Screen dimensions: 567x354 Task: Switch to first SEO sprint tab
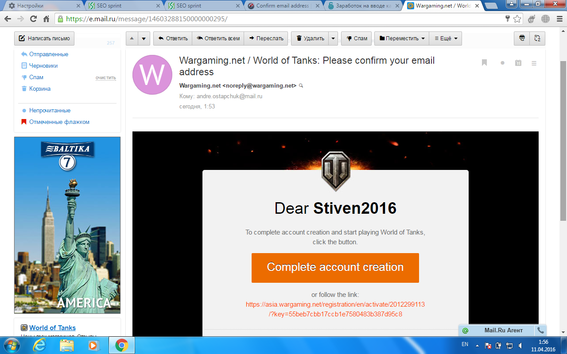tap(123, 6)
